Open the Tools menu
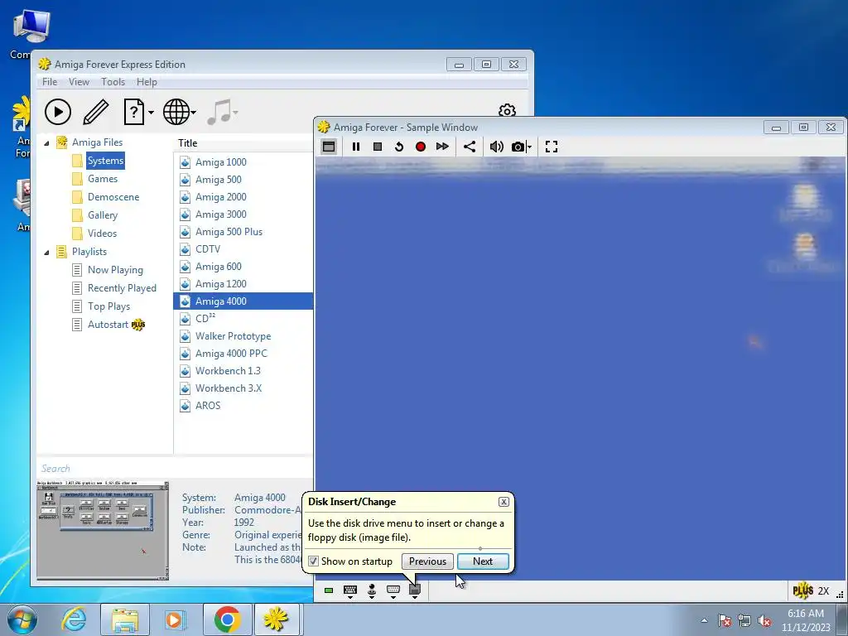Screen dimensions: 848x636 pos(113,82)
